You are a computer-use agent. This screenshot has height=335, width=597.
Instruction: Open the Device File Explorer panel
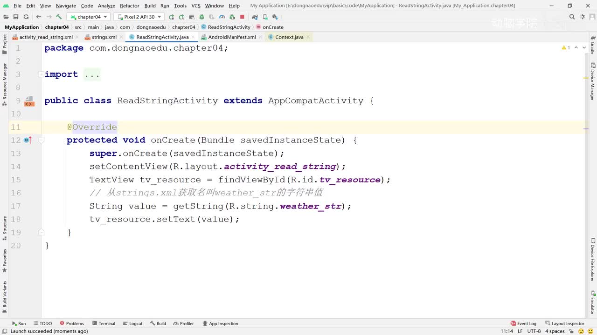tap(592, 261)
